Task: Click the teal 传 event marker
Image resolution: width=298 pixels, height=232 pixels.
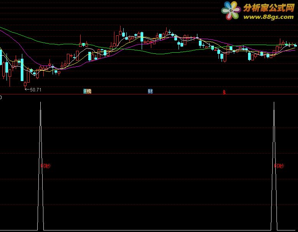Action: (85, 91)
